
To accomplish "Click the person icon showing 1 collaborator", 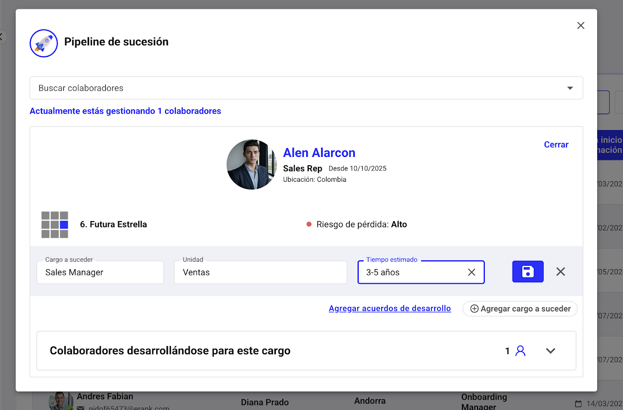I will click(520, 351).
